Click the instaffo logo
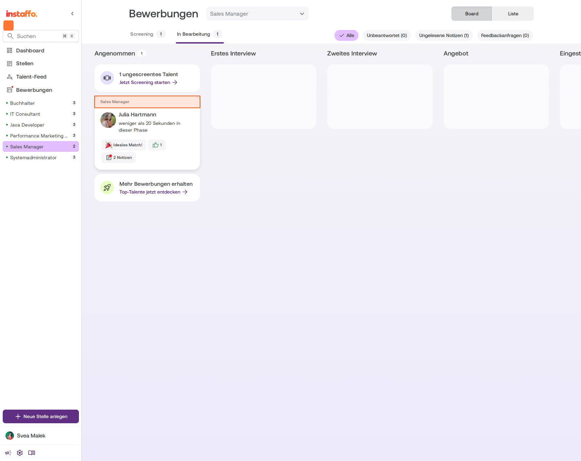The width and height of the screenshot is (581, 461). click(21, 14)
